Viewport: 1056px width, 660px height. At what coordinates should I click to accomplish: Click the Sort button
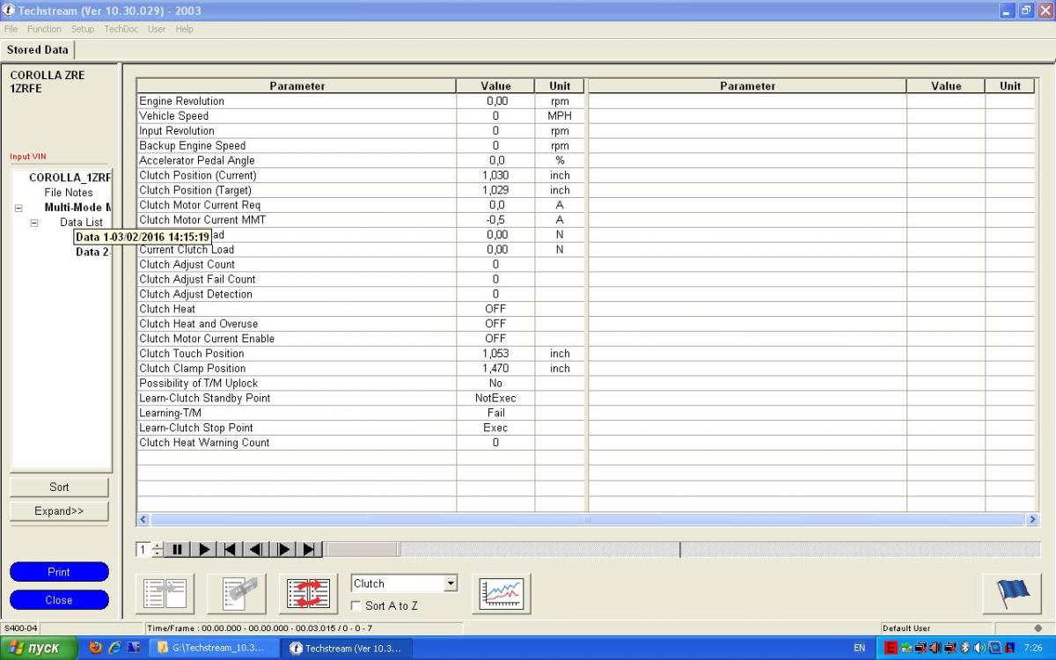59,488
